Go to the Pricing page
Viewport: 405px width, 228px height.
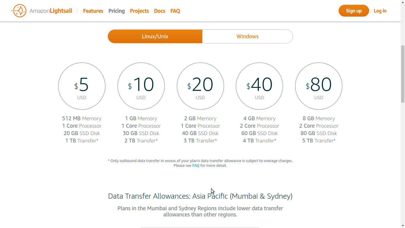(117, 11)
